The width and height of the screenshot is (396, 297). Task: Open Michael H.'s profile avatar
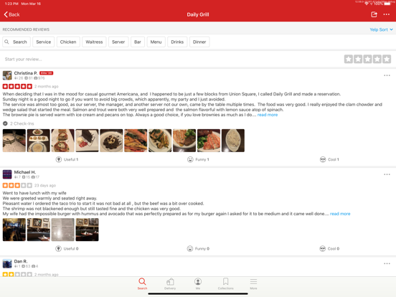7,174
